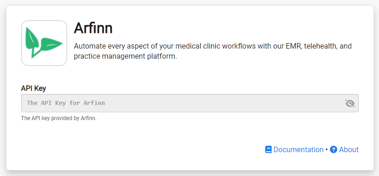
Task: Click the dot separator between Documentation and About
Action: pyautogui.click(x=327, y=149)
